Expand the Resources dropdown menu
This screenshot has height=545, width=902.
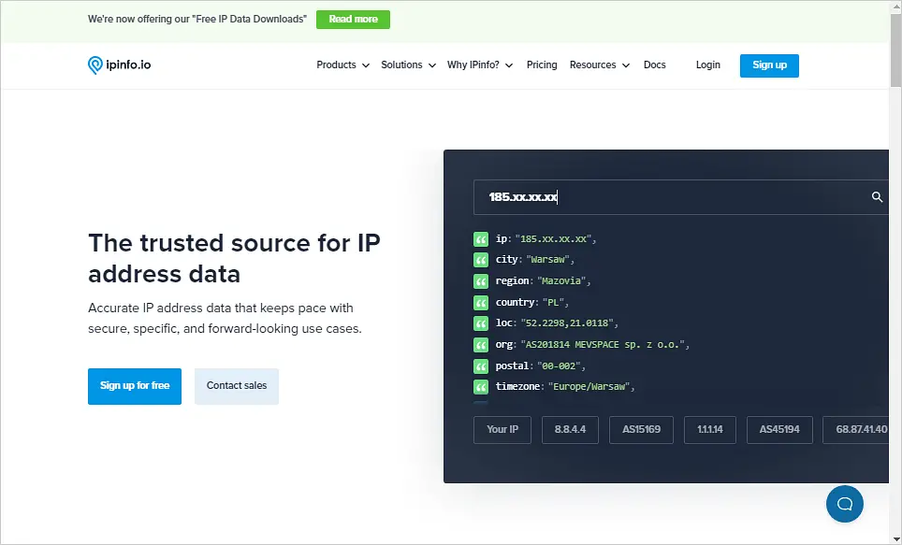[x=600, y=65]
